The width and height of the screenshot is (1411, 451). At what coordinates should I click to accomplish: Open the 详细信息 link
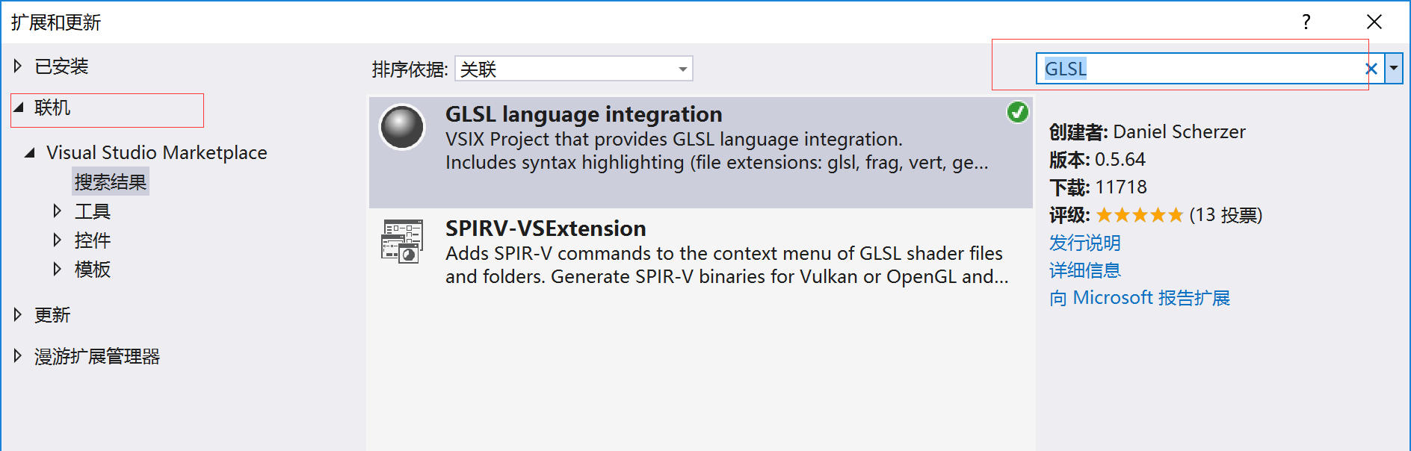click(1084, 270)
